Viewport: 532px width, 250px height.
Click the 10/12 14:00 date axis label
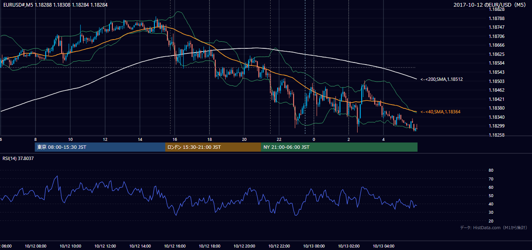coord(140,246)
